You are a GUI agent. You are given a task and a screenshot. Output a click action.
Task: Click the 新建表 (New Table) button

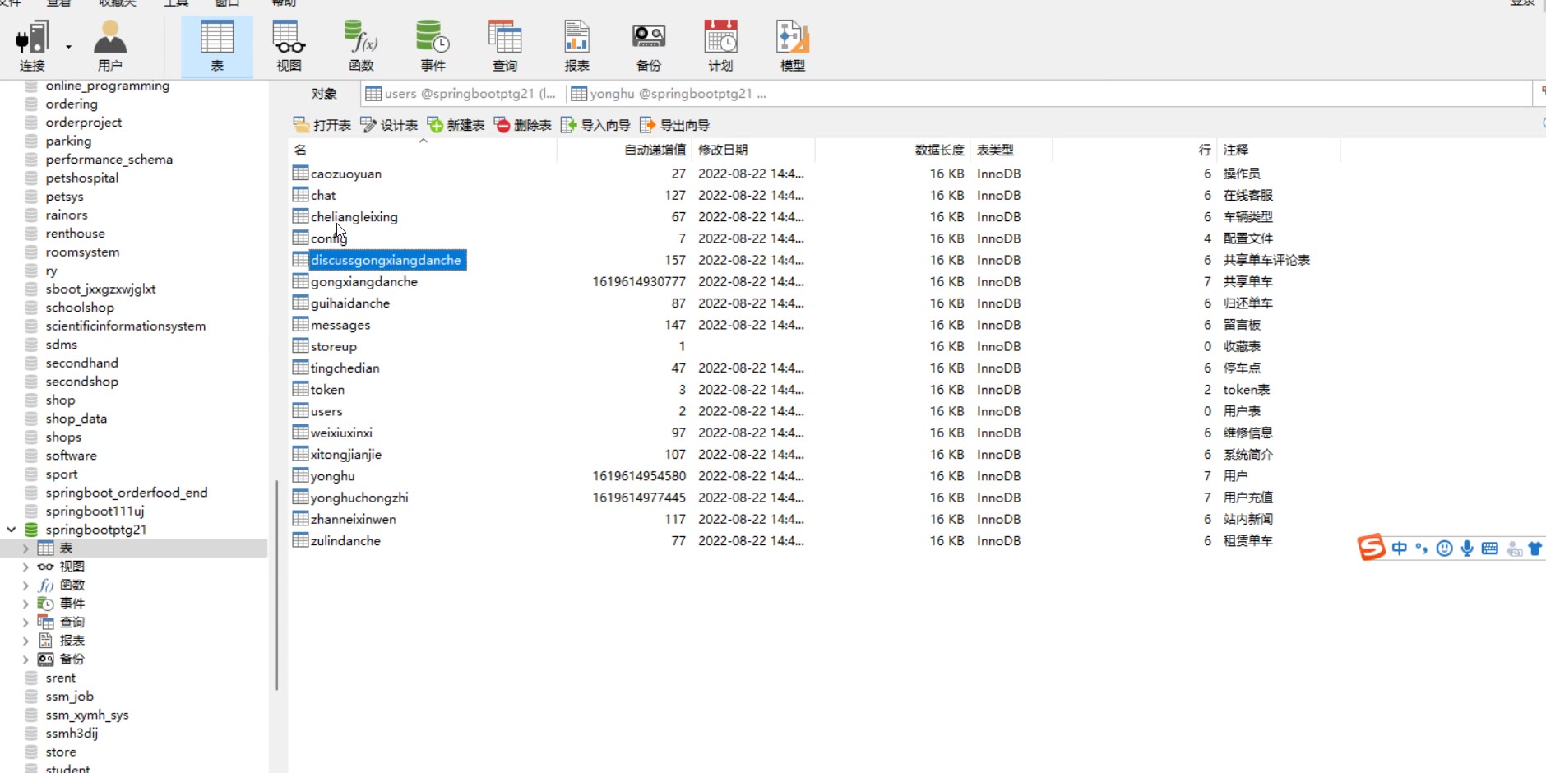click(x=456, y=125)
